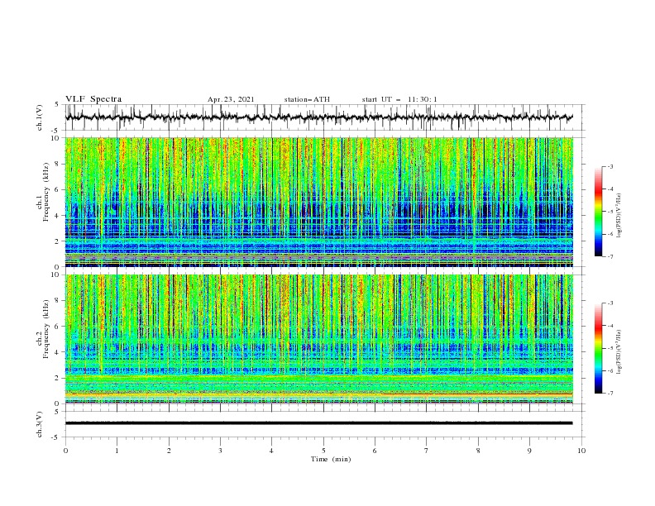
Task: Click the date 'Apr. 23, 2021'
Action: [x=231, y=99]
